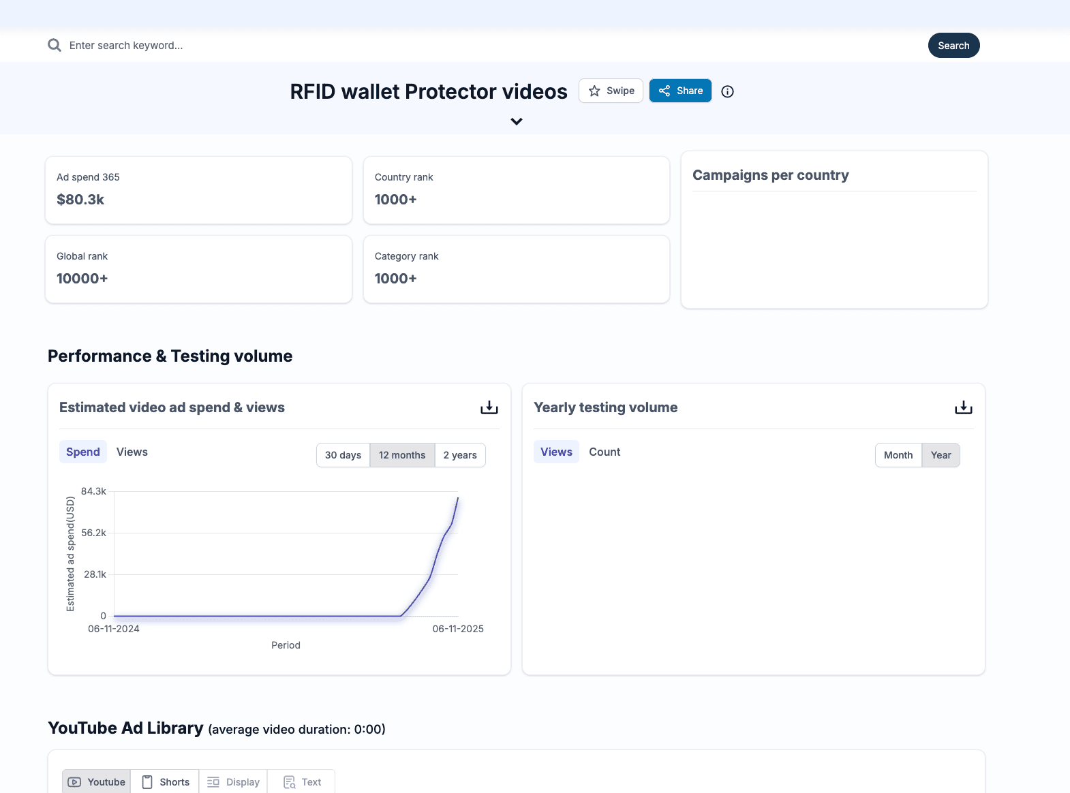Screen dimensions: 1070x793
Task: Select the 12 months time range
Action: pyautogui.click(x=402, y=455)
